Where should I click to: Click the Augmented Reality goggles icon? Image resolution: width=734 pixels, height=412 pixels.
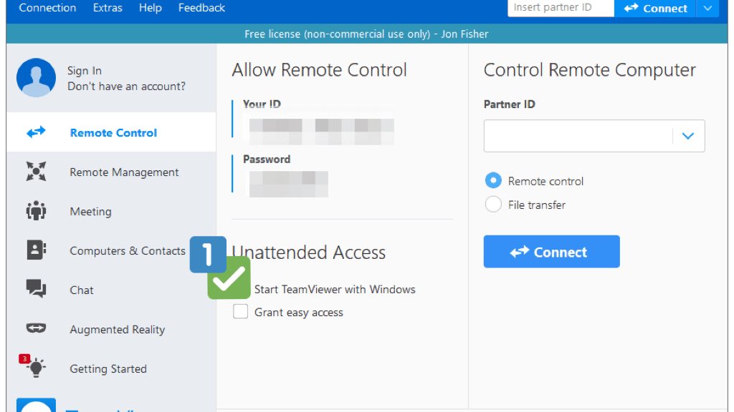36,328
